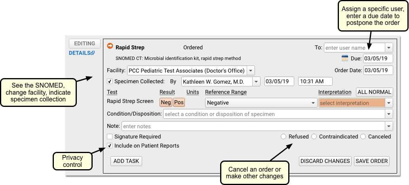The width and height of the screenshot is (409, 185).
Task: Uncheck Include on Patient Reports
Action: tap(110, 146)
